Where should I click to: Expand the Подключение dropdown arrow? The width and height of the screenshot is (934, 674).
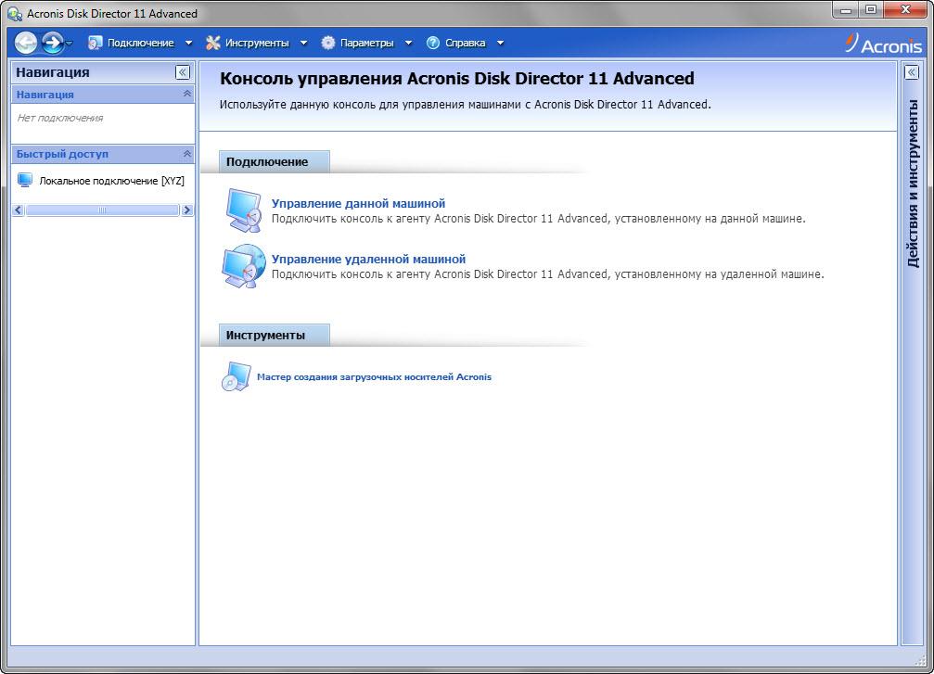(x=189, y=43)
